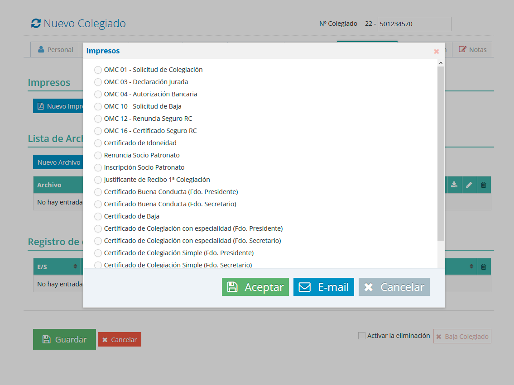Click the Nº Colegiado number input field

pos(414,24)
